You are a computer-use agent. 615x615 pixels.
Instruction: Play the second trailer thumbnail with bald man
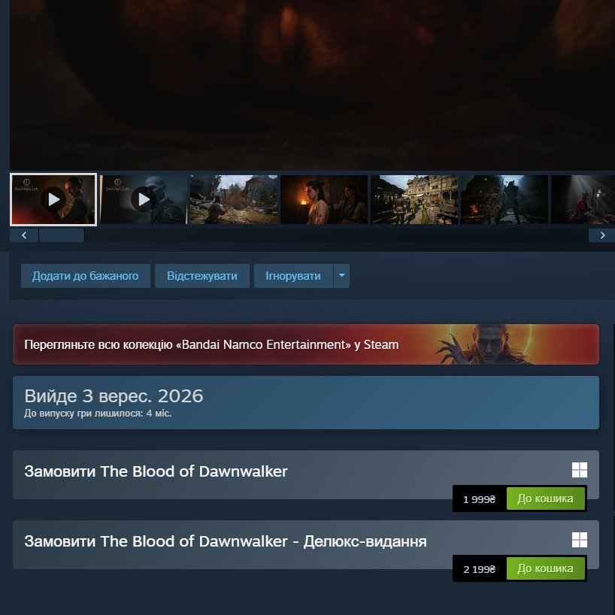coord(144,200)
